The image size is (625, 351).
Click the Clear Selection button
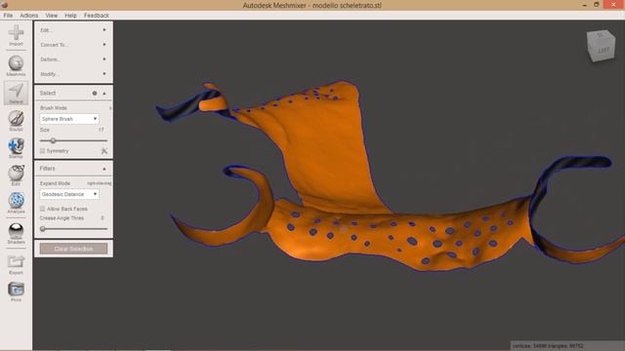[73, 249]
